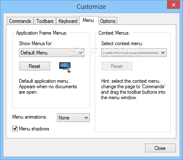
Task: Expand the Show Menus for dropdown
Action: [x=51, y=53]
